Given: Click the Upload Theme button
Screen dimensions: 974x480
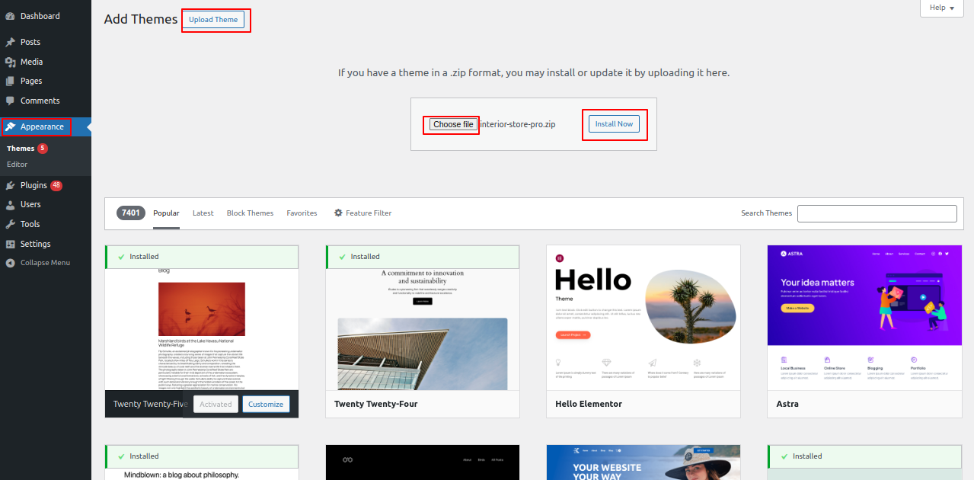Looking at the screenshot, I should pyautogui.click(x=213, y=20).
